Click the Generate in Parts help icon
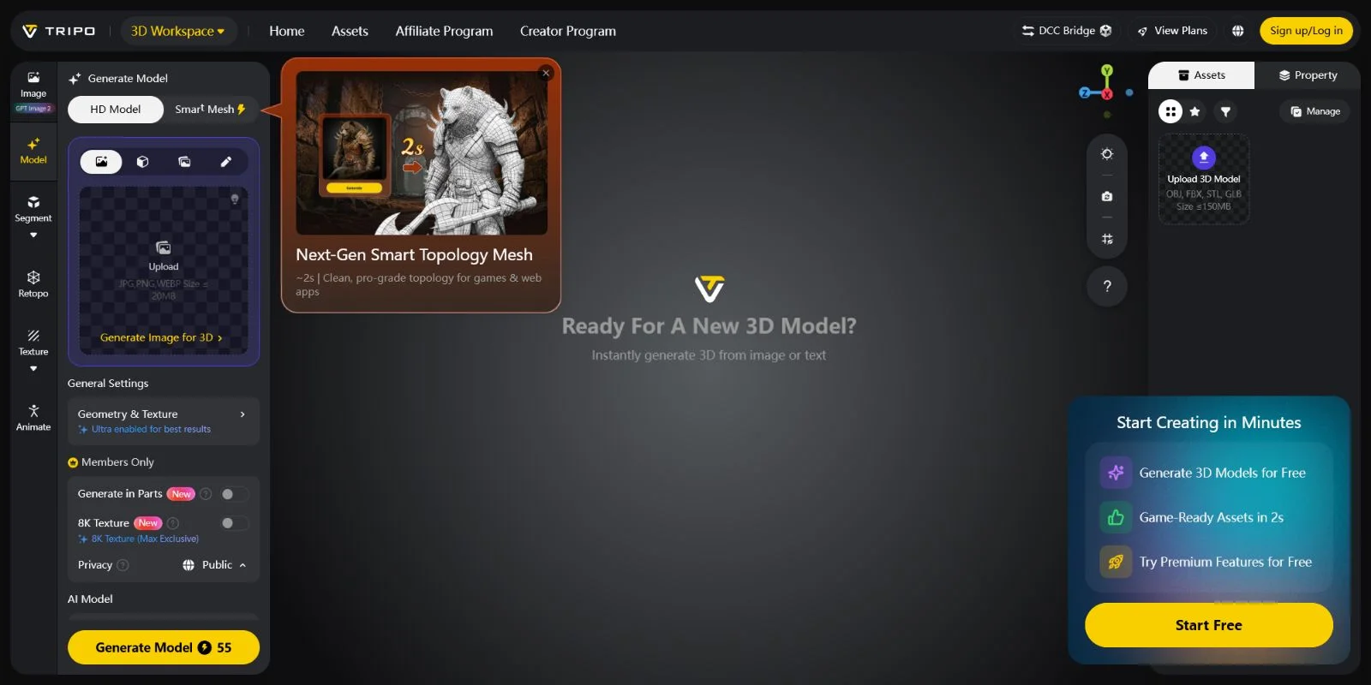 pyautogui.click(x=206, y=494)
